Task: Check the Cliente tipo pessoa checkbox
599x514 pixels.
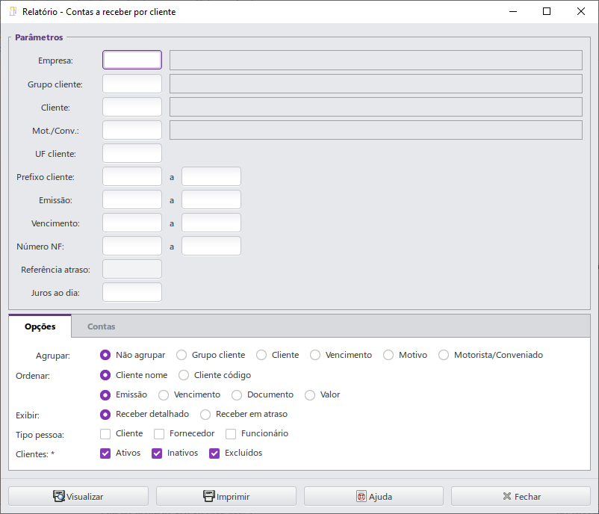Action: [x=105, y=434]
